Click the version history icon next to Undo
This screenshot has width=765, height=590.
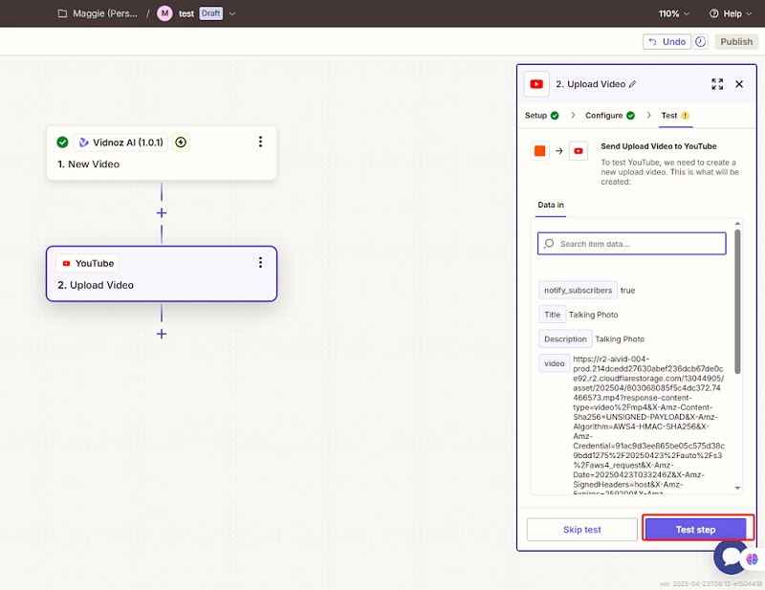point(701,42)
